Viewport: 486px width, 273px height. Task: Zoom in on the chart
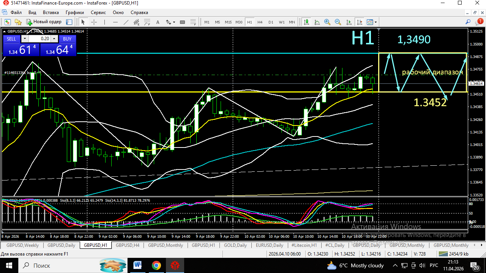pos(327,22)
